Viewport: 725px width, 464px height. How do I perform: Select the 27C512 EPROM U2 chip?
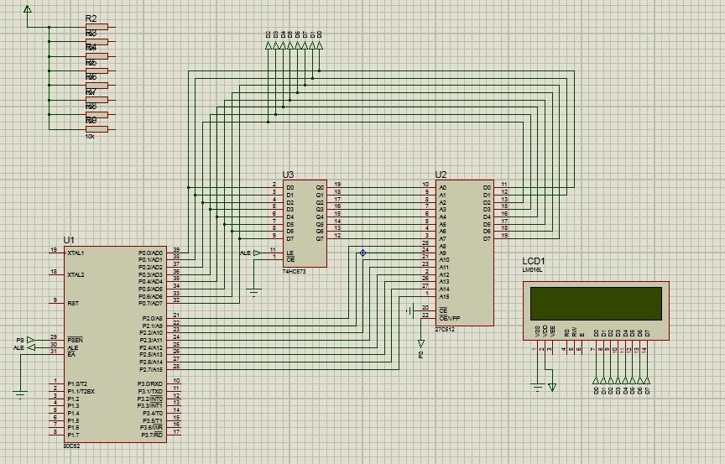pos(463,252)
